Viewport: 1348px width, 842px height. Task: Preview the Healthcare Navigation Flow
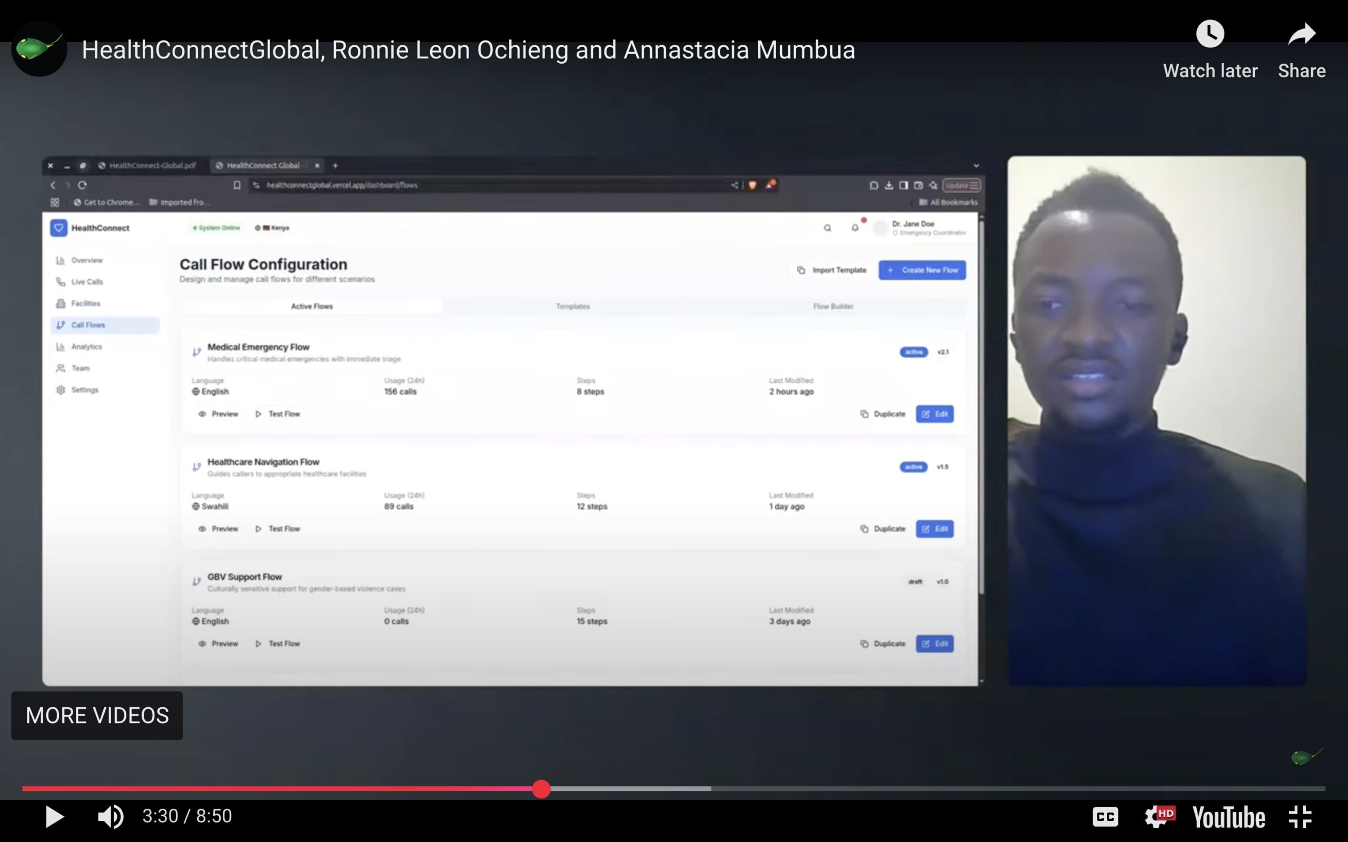(218, 528)
